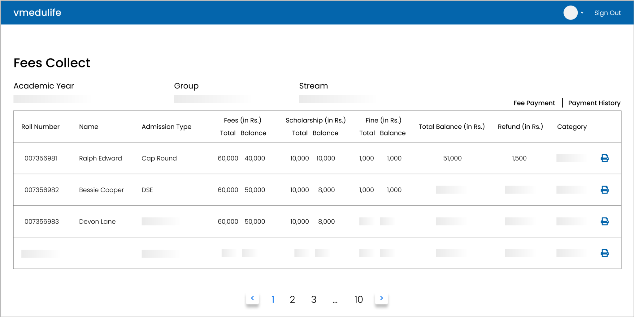Select roll number 007356981
Screen dimensions: 634x317
tap(41, 158)
